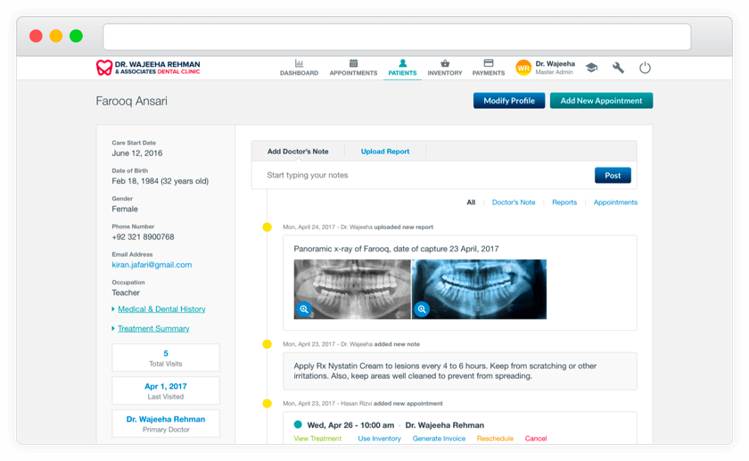Open the Inventory basket icon
Image resolution: width=749 pixels, height=461 pixels.
(x=445, y=63)
